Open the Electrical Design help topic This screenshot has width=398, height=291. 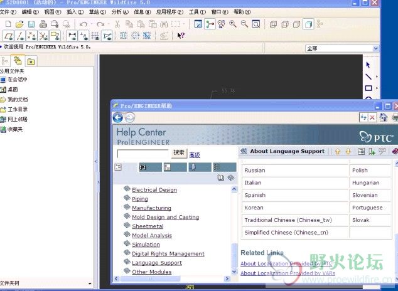(154, 190)
